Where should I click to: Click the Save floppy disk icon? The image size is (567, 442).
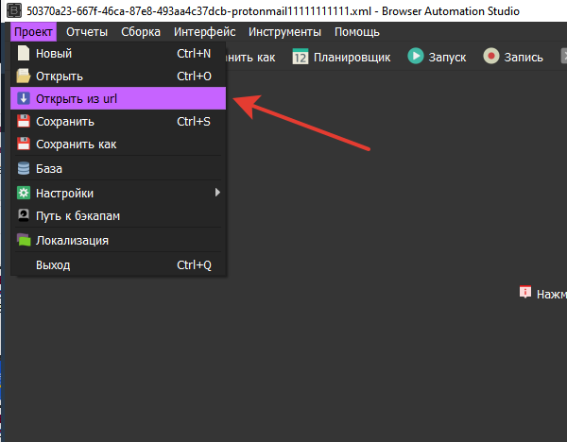coord(24,122)
